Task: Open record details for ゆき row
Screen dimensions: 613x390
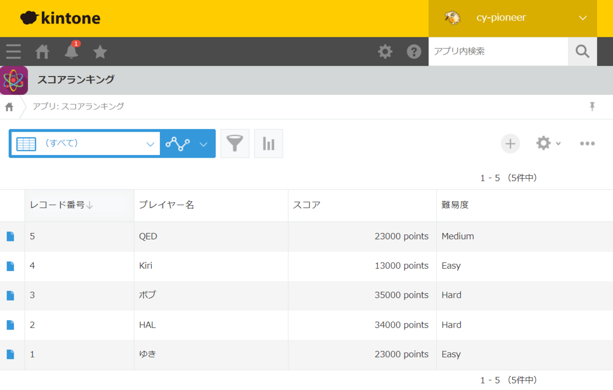Action: coord(10,354)
